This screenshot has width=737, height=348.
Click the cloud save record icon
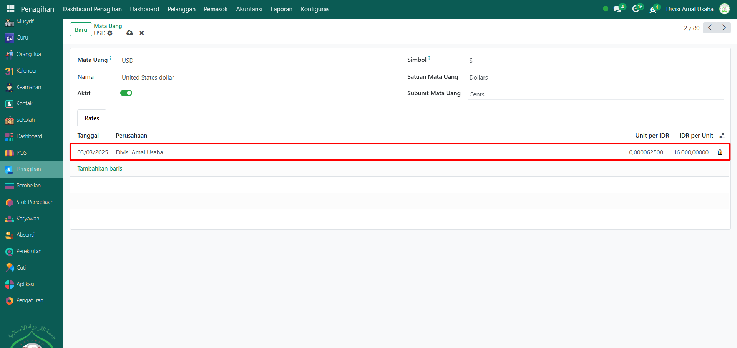130,33
